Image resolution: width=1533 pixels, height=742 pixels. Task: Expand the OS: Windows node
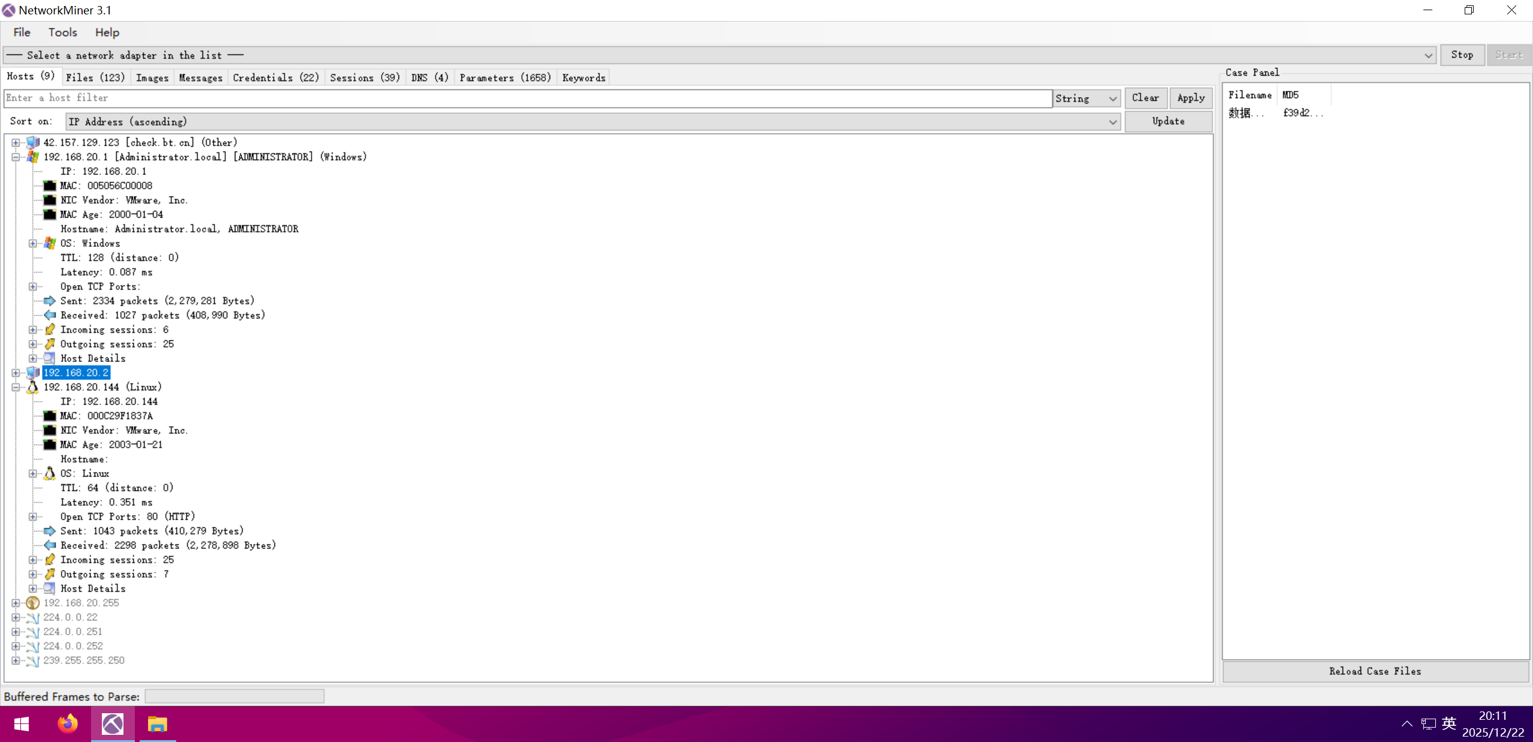33,243
